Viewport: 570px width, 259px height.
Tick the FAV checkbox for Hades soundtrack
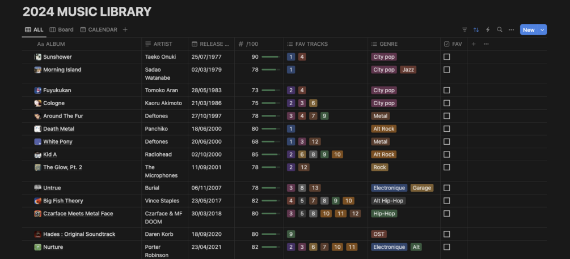tap(447, 234)
